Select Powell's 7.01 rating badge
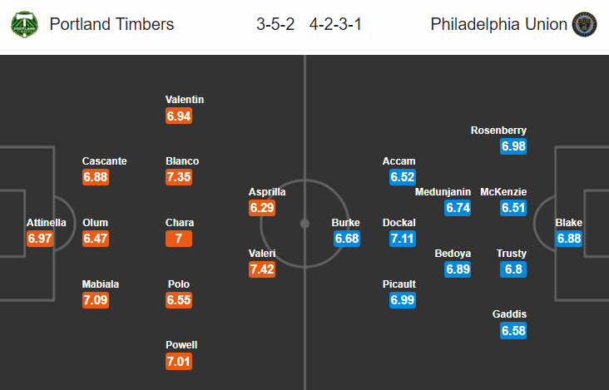This screenshot has height=390, width=609. pos(179,361)
